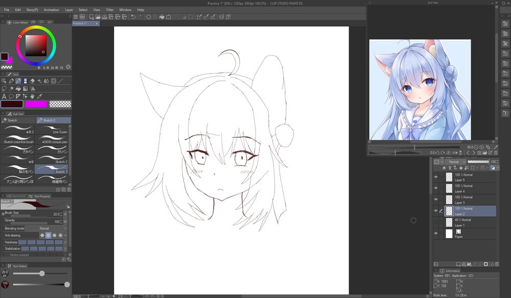This screenshot has height=298, width=511.
Task: Click the Undo arrow in command bar
Action: 133,17
